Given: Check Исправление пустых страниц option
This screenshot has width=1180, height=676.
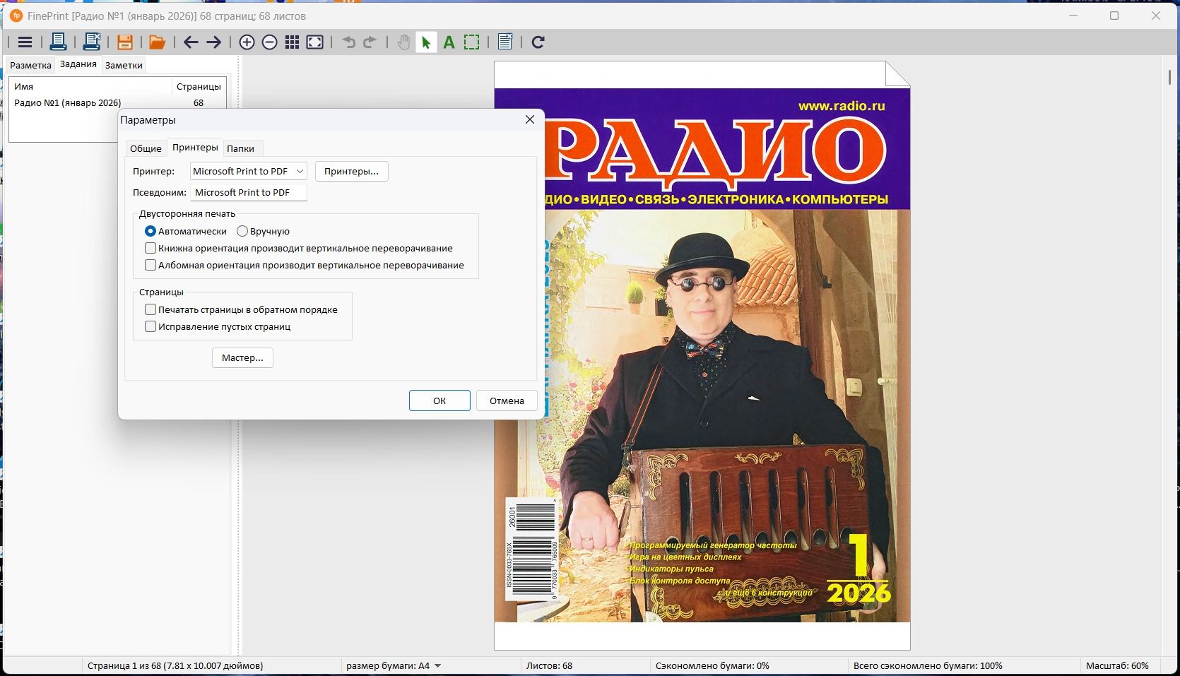Looking at the screenshot, I should point(151,326).
